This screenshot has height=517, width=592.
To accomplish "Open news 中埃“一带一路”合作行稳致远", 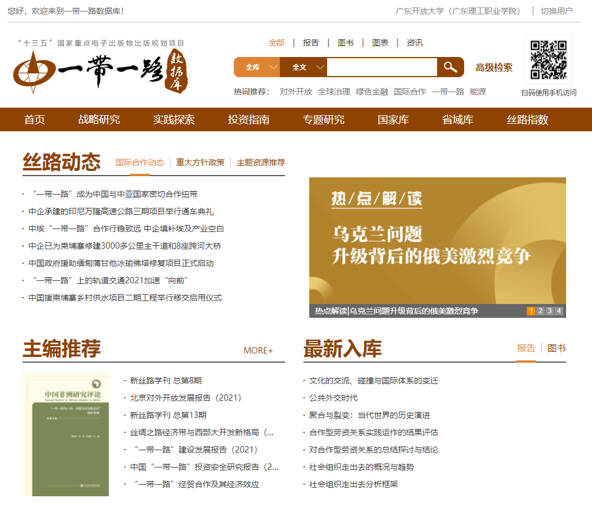I will tap(126, 229).
